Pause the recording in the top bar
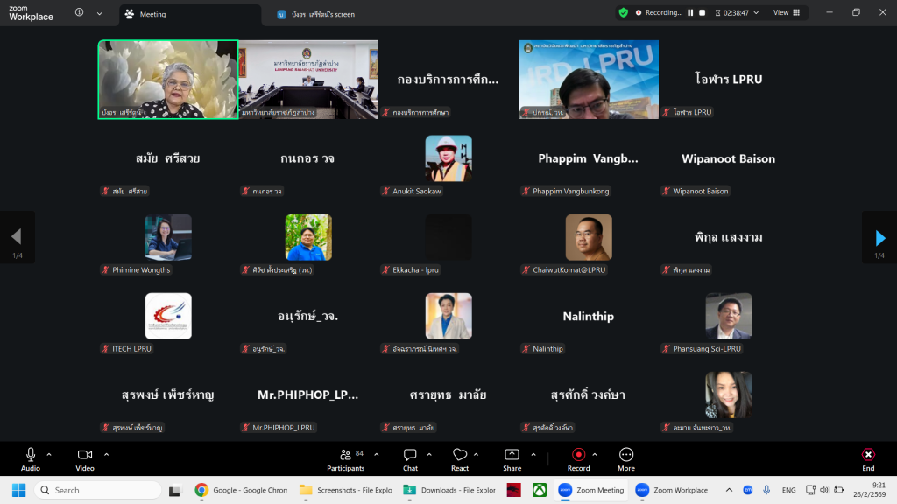This screenshot has width=897, height=504. coord(690,13)
